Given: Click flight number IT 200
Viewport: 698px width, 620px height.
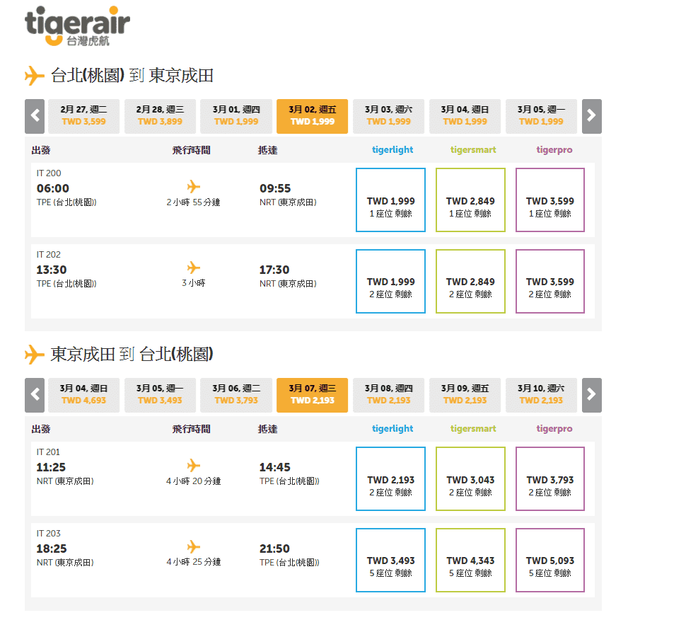Looking at the screenshot, I should coord(49,173).
